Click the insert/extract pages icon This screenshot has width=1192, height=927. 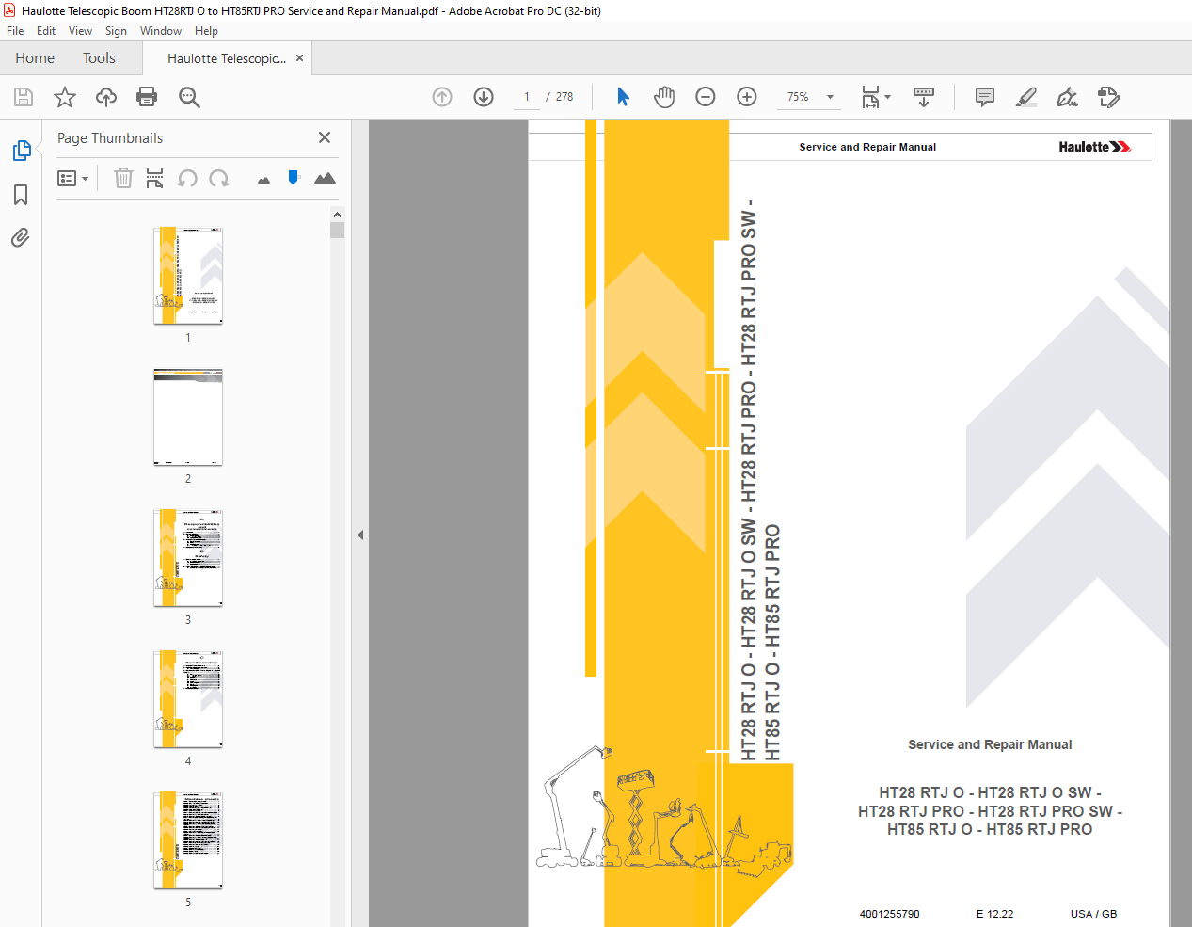point(155,178)
